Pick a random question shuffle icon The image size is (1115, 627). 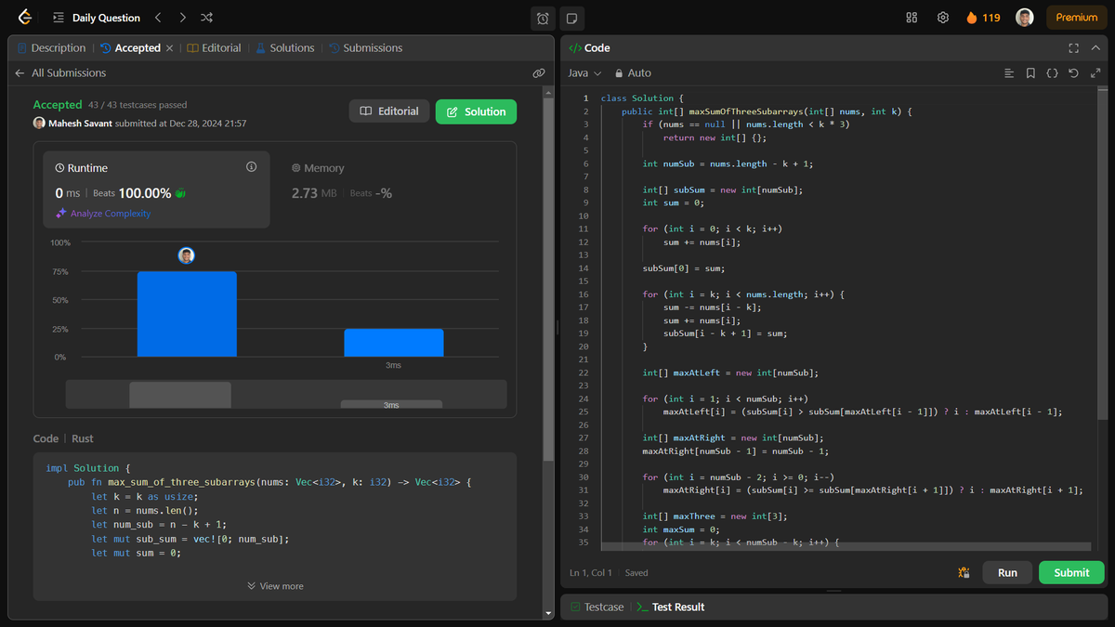[x=206, y=18]
